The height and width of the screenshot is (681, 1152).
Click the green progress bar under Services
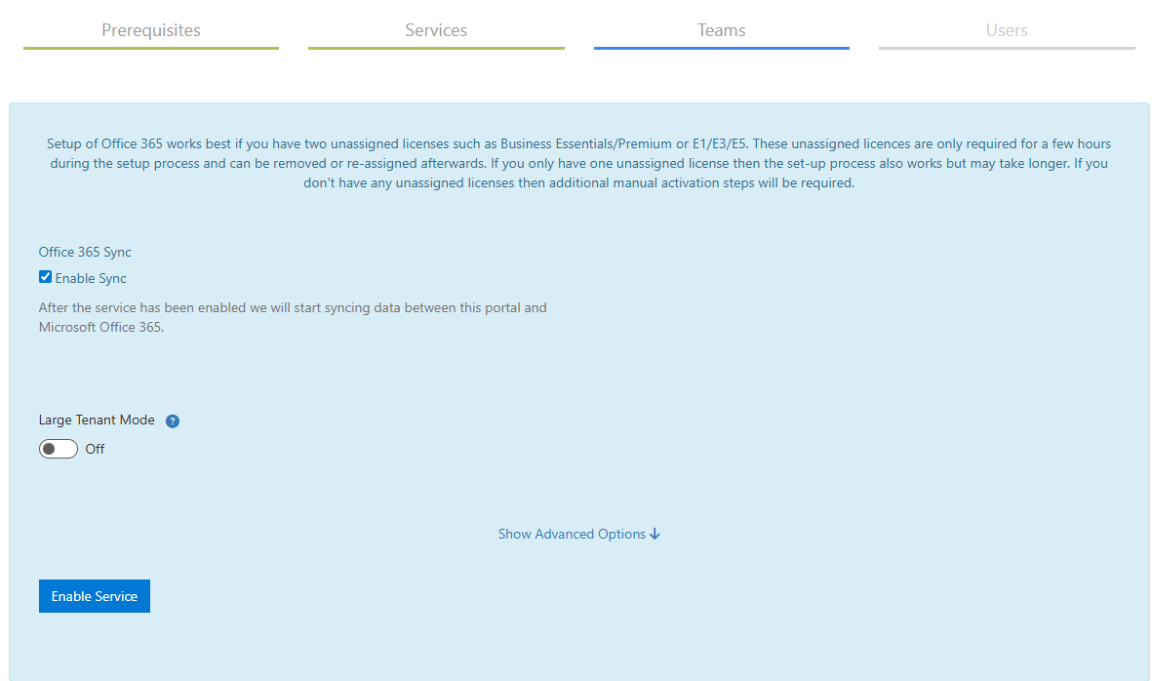click(x=436, y=48)
